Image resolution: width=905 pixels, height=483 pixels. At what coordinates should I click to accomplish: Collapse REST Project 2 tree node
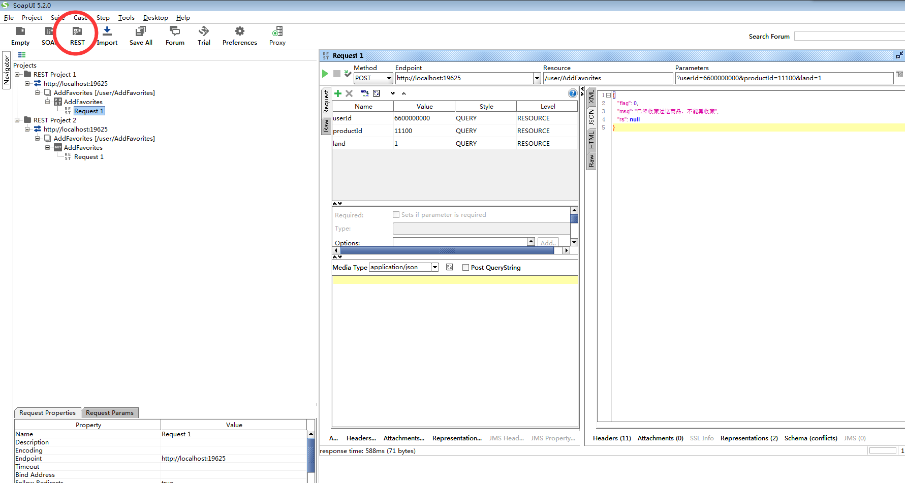17,120
